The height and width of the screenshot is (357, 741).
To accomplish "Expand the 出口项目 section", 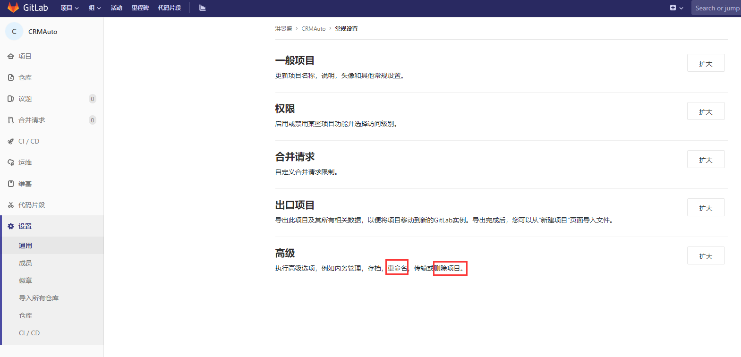I will [x=706, y=208].
